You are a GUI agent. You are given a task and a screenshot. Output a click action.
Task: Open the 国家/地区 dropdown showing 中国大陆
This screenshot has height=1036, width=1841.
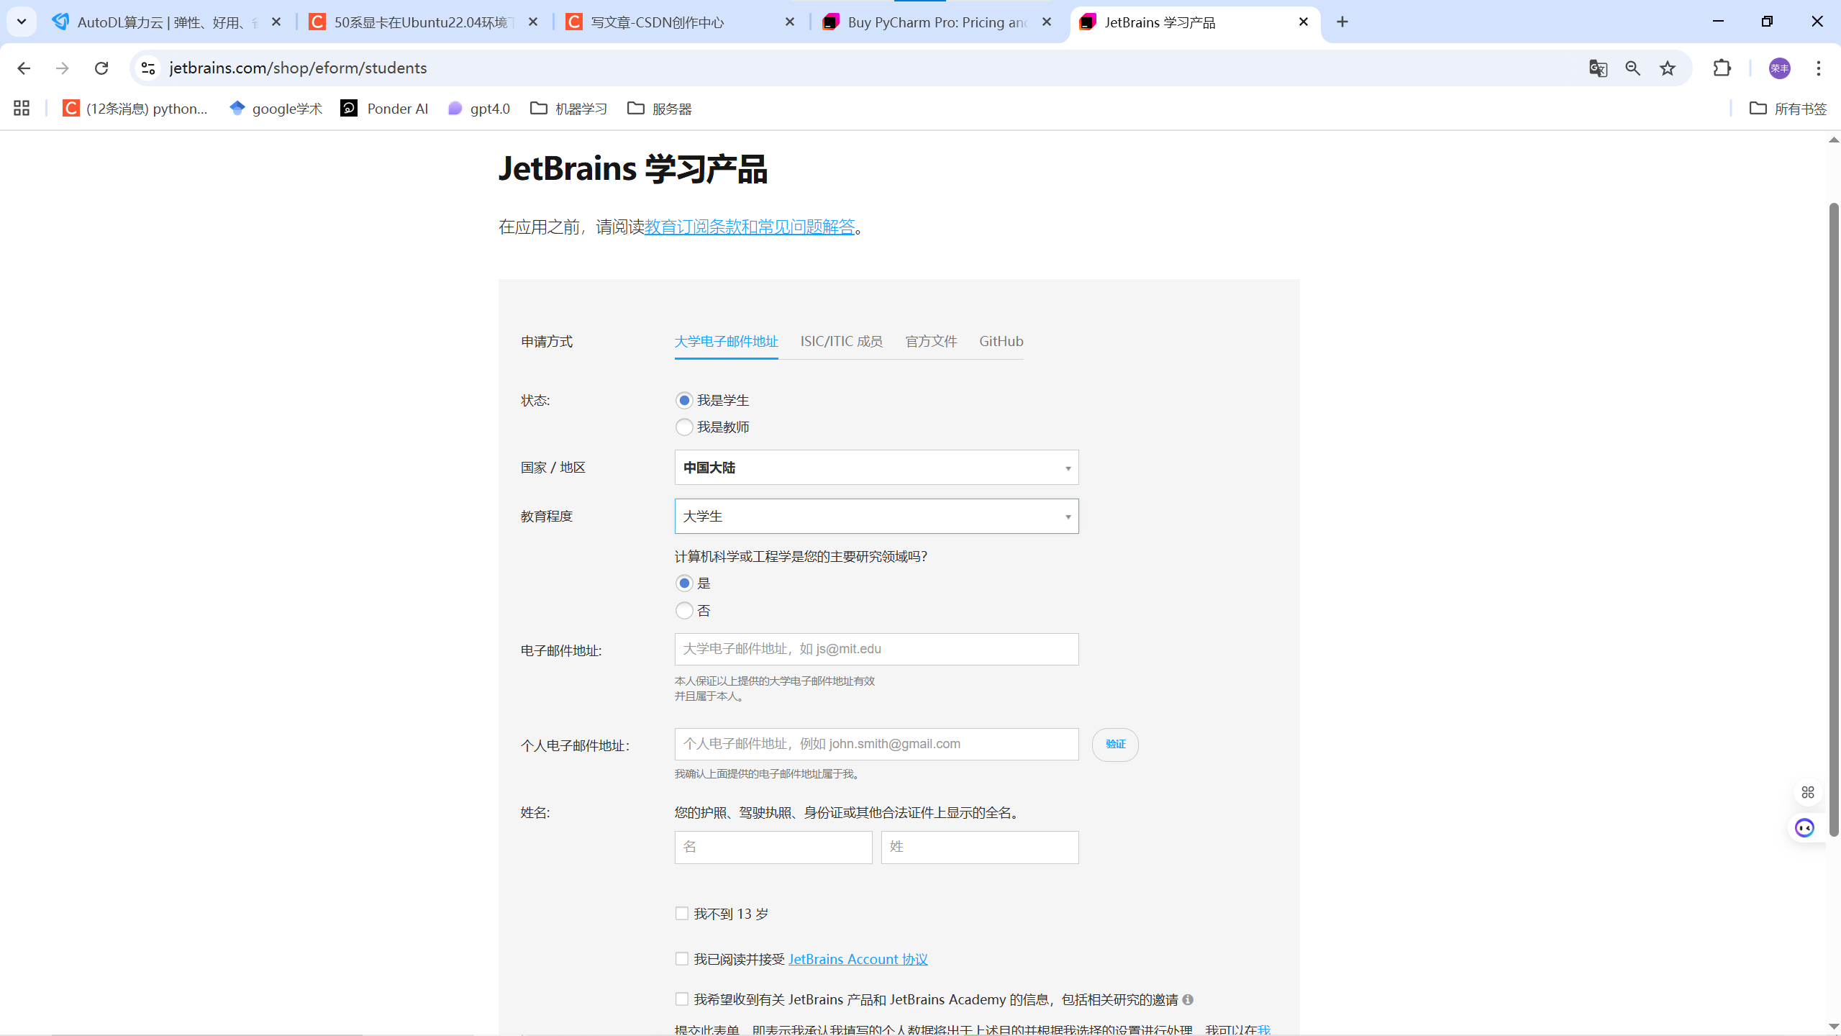click(x=876, y=468)
